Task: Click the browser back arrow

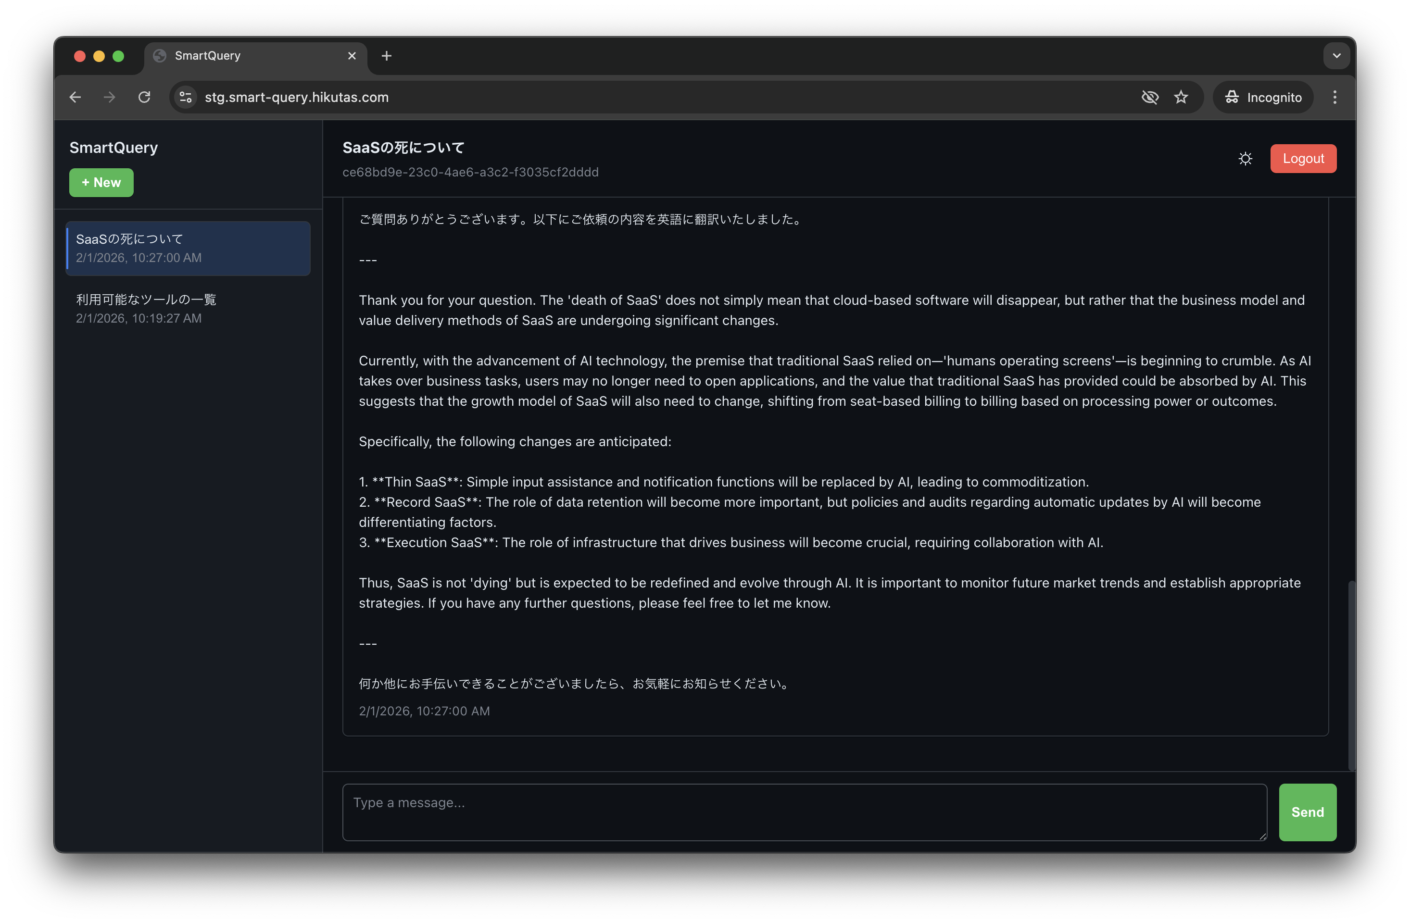Action: coord(75,97)
